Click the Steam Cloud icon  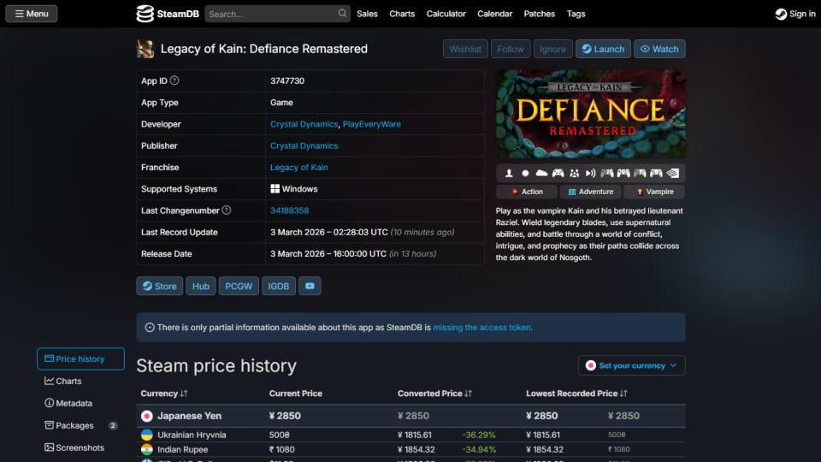tap(541, 173)
